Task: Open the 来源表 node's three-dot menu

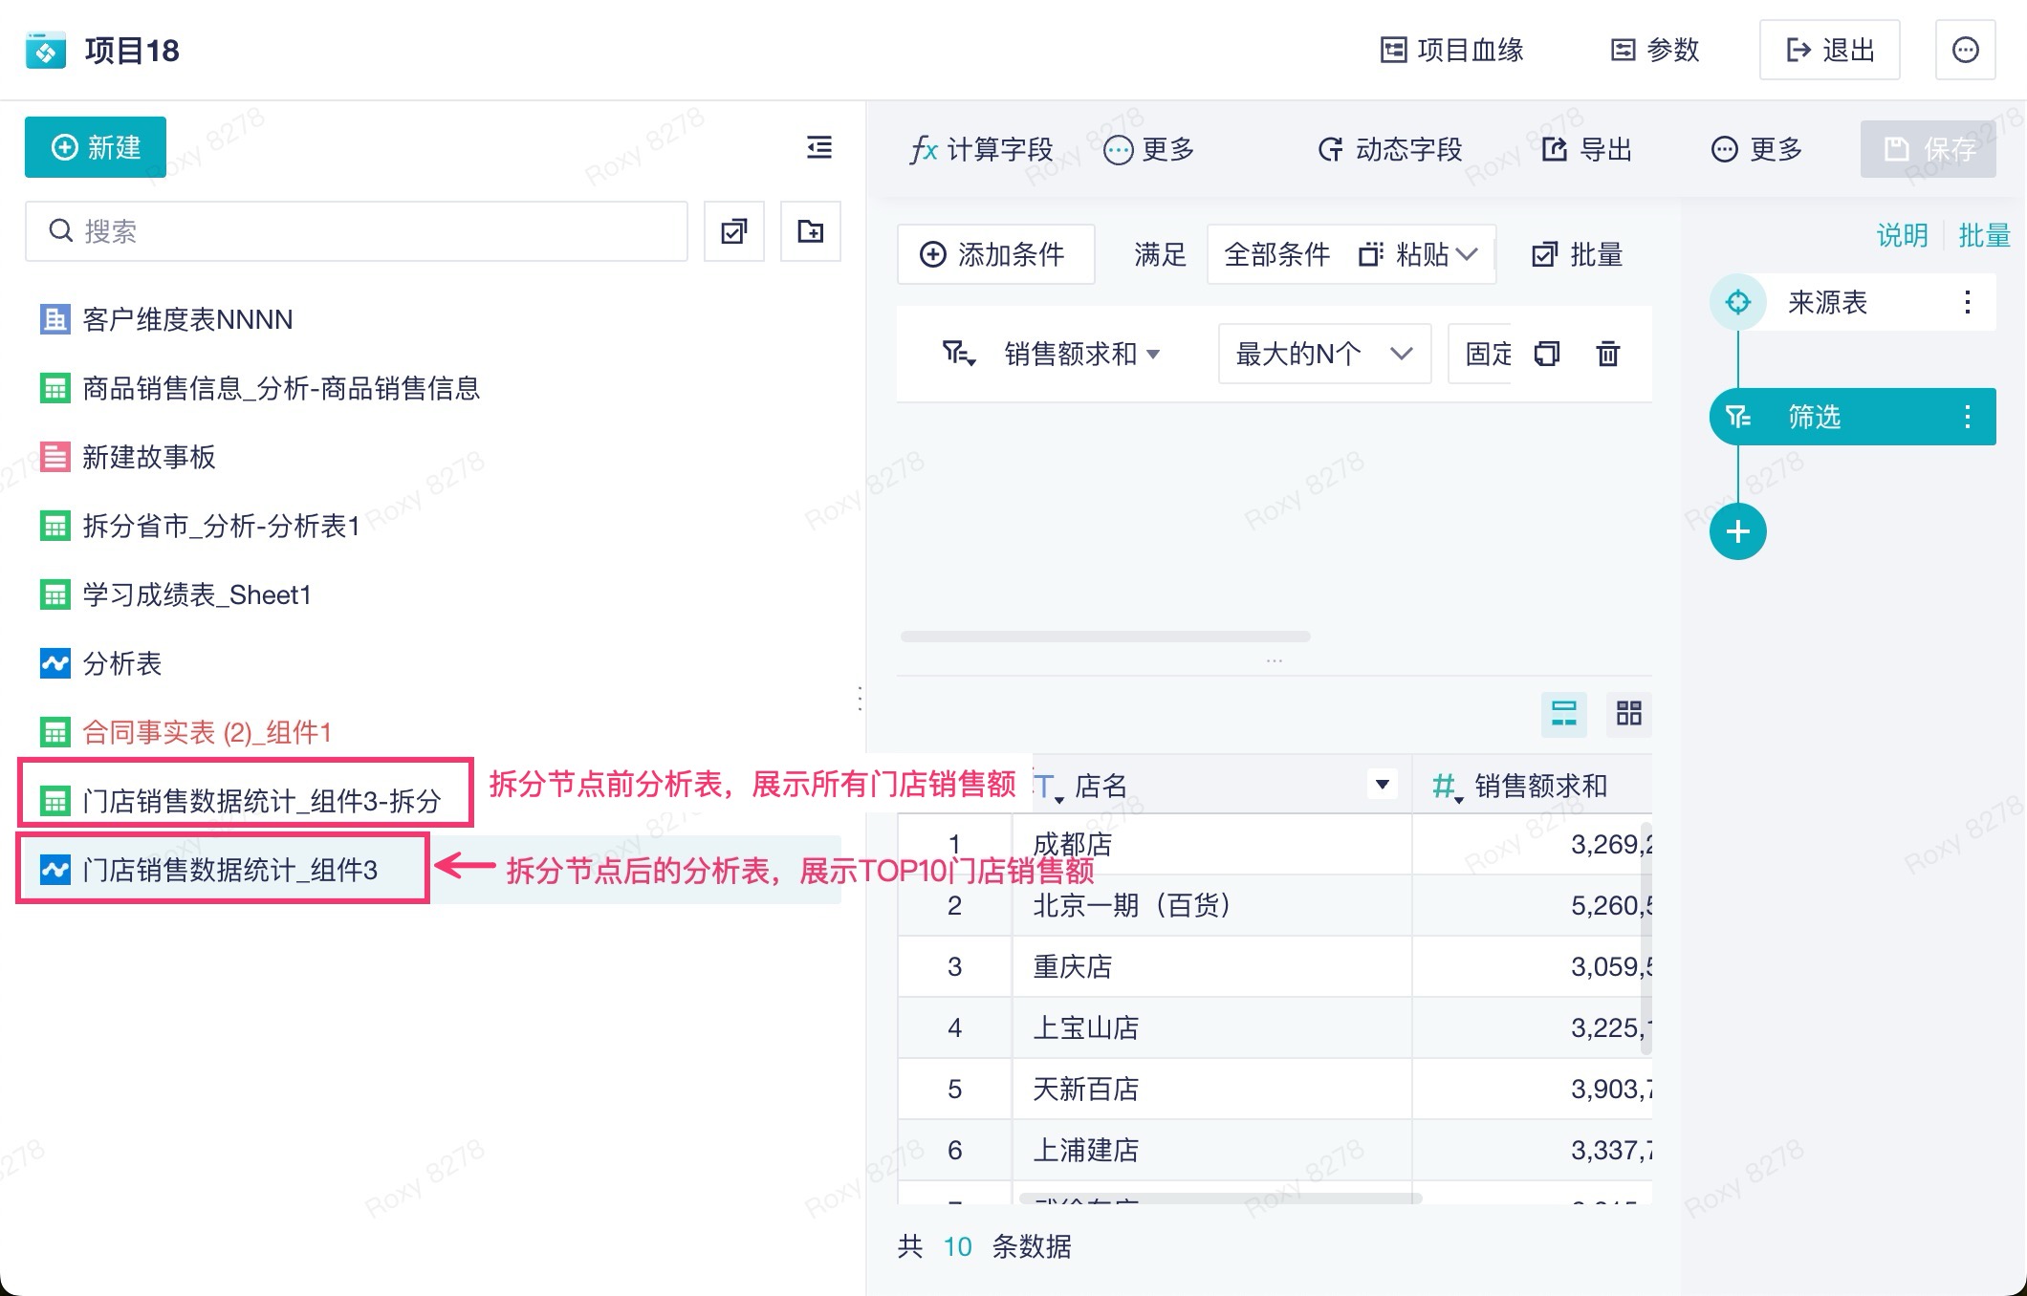Action: 1967,302
